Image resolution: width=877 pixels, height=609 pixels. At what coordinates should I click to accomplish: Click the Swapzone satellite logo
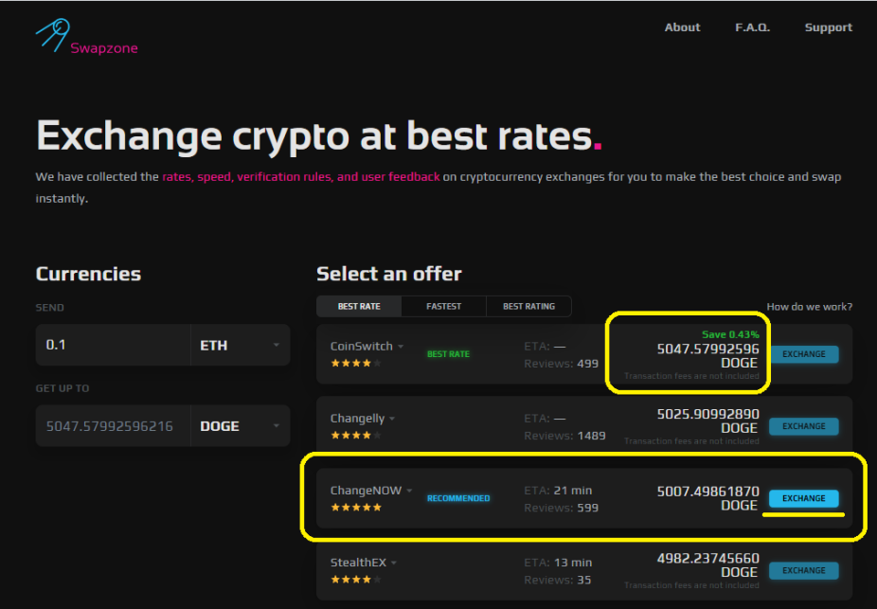point(53,35)
